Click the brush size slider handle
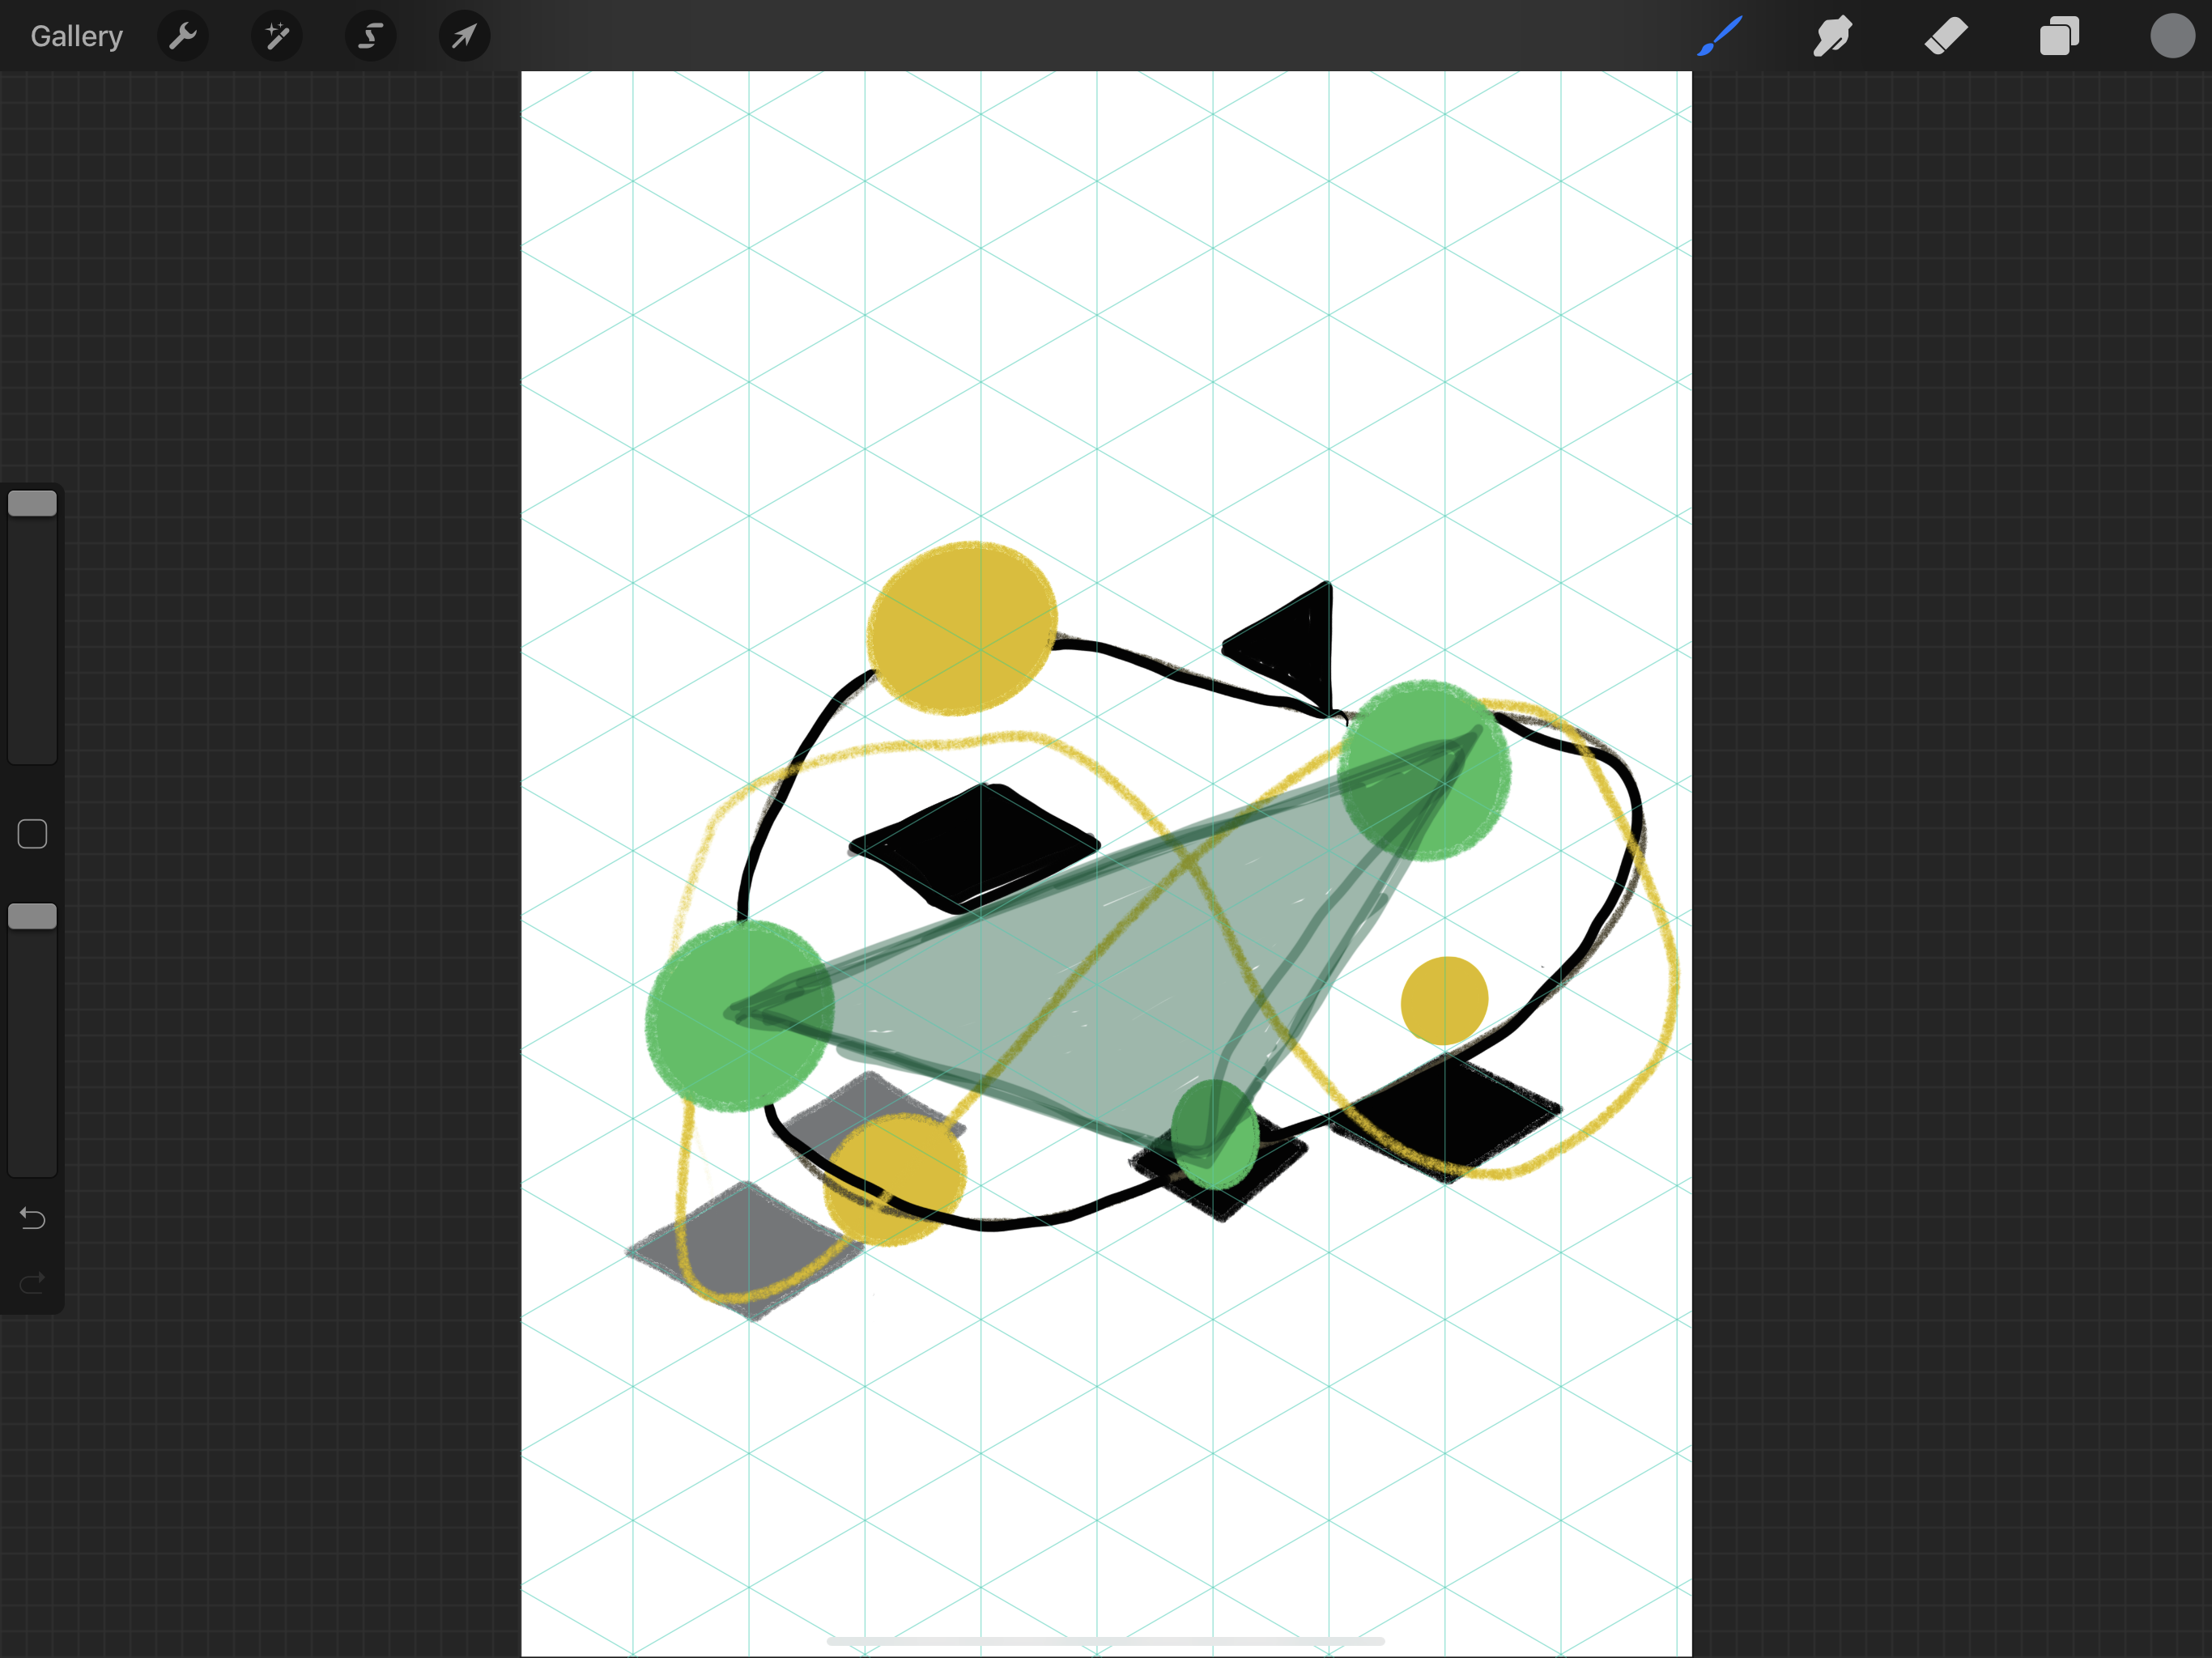This screenshot has height=1658, width=2212. (x=32, y=503)
